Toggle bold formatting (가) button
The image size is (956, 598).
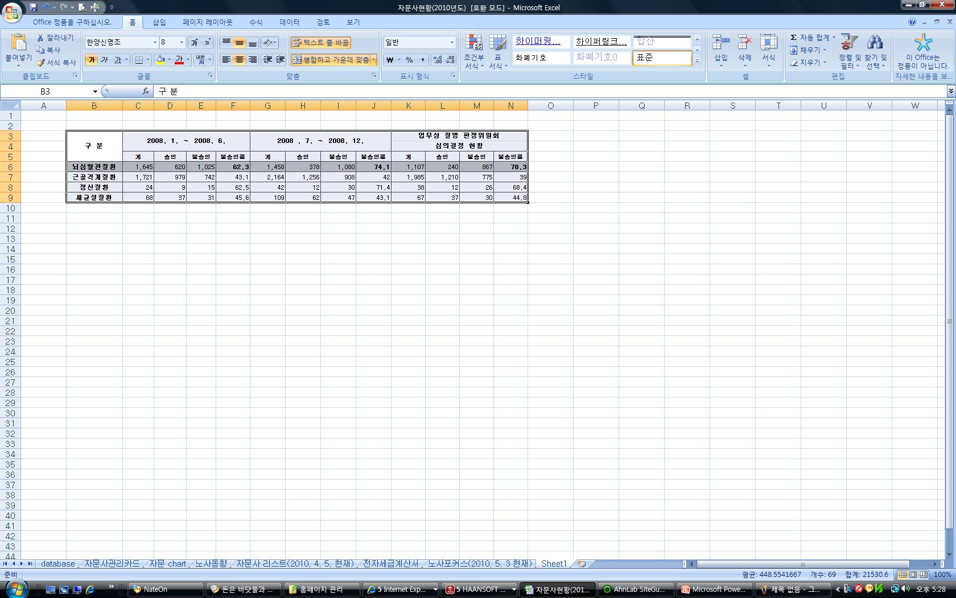[91, 60]
